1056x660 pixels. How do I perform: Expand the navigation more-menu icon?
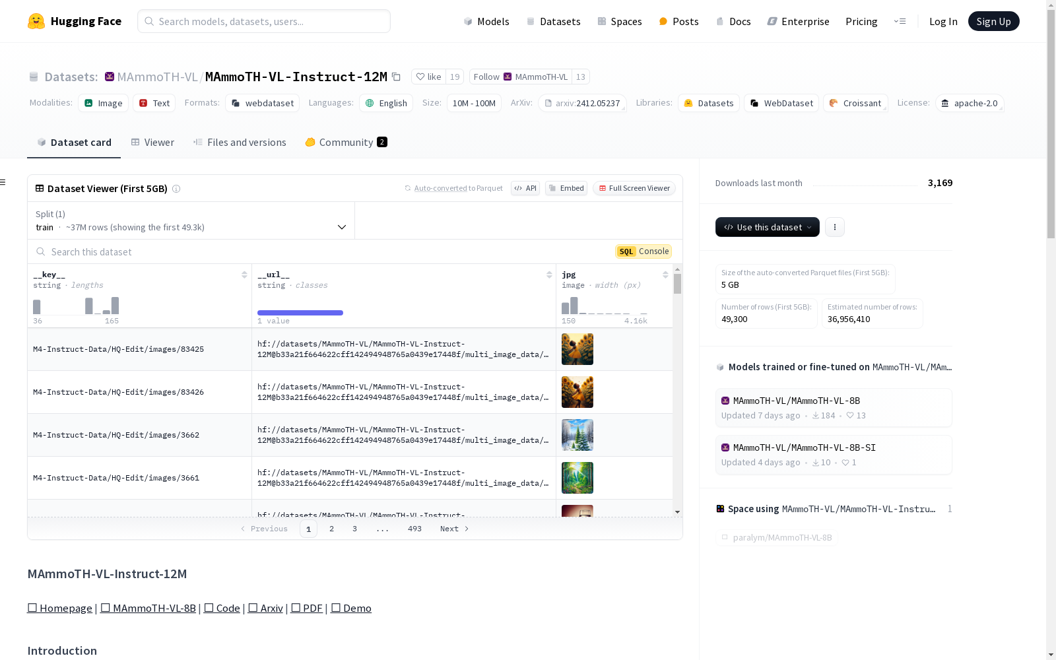[900, 21]
